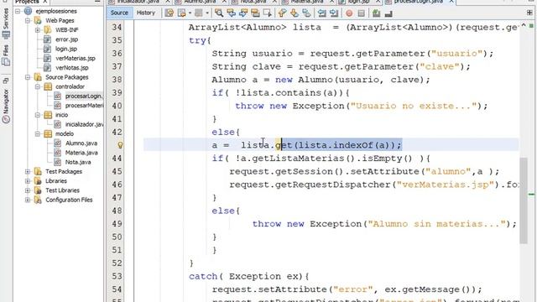537x302 pixels.
Task: Collapse the inicio package
Action: tap(38, 115)
